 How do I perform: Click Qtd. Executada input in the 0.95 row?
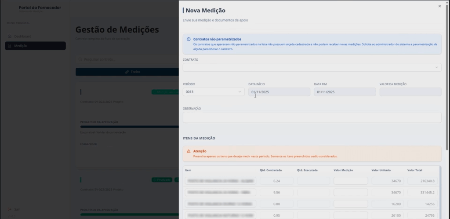(x=313, y=215)
